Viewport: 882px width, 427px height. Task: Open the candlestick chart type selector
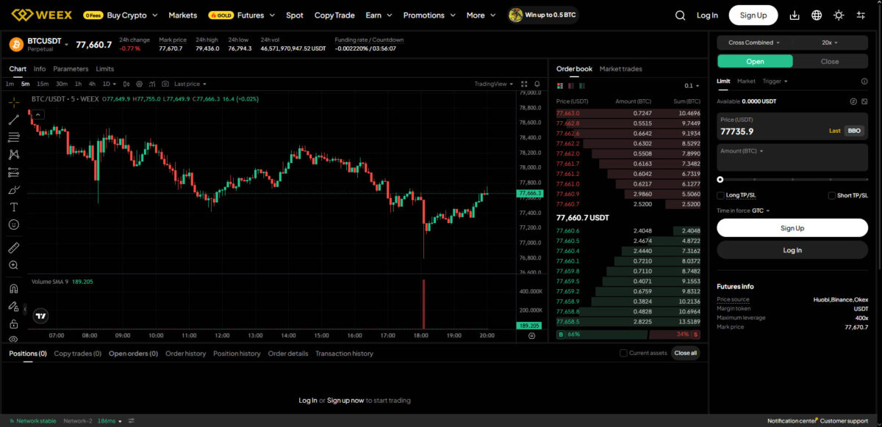127,84
